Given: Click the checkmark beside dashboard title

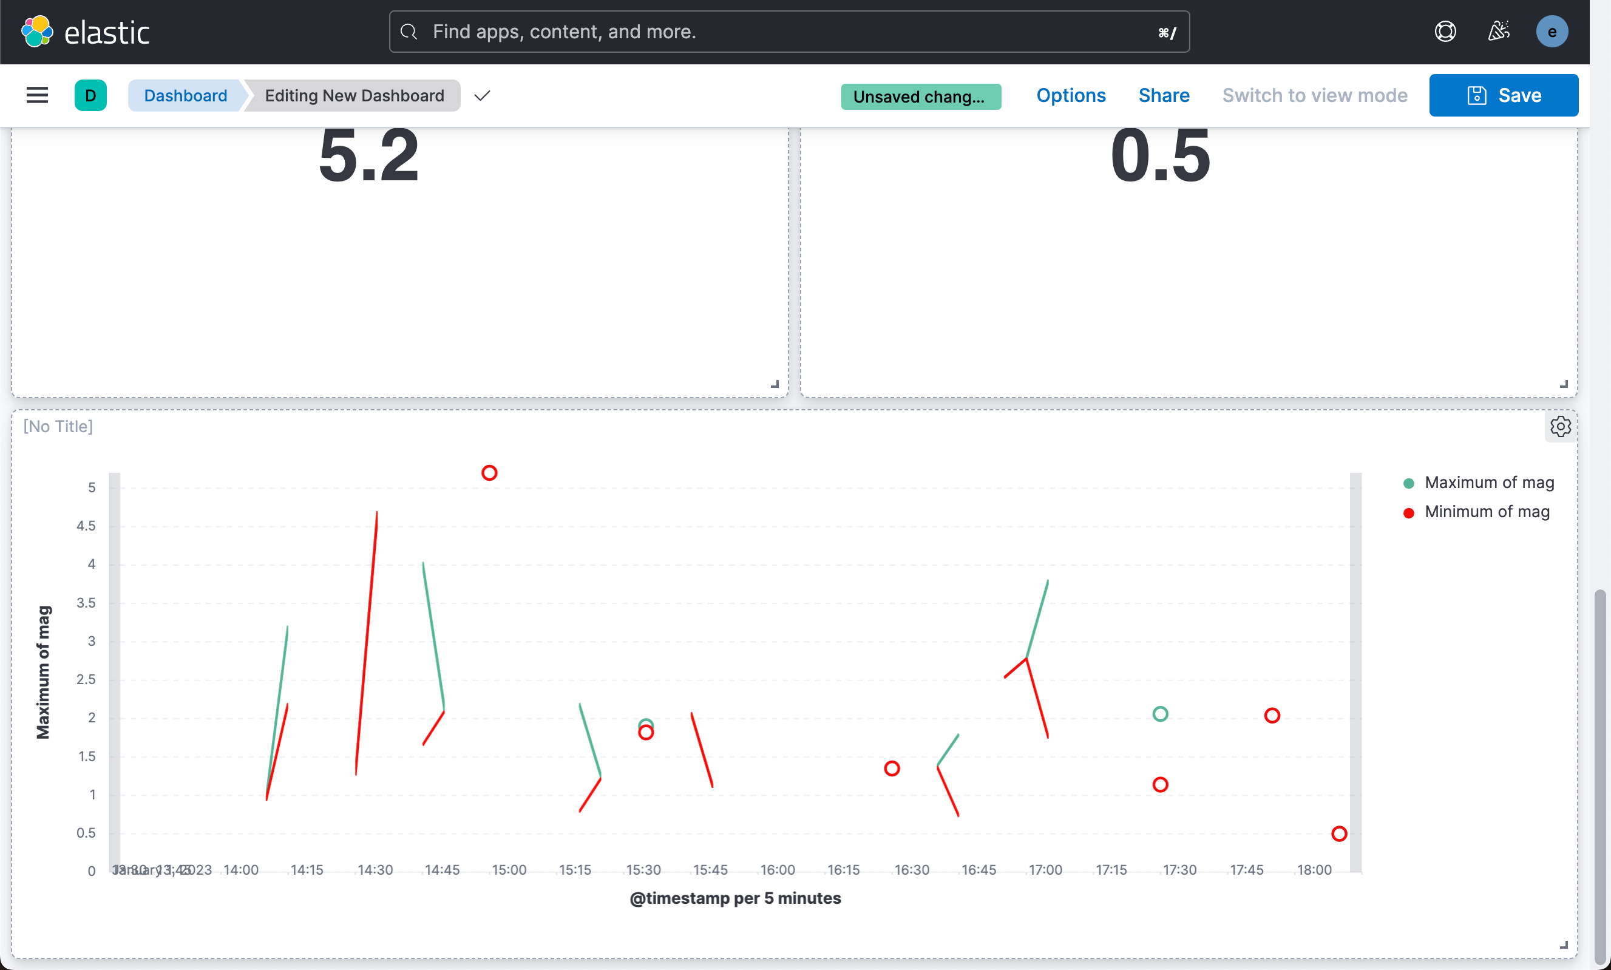Looking at the screenshot, I should [483, 96].
